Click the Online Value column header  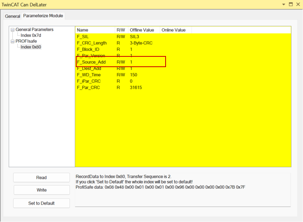176,30
